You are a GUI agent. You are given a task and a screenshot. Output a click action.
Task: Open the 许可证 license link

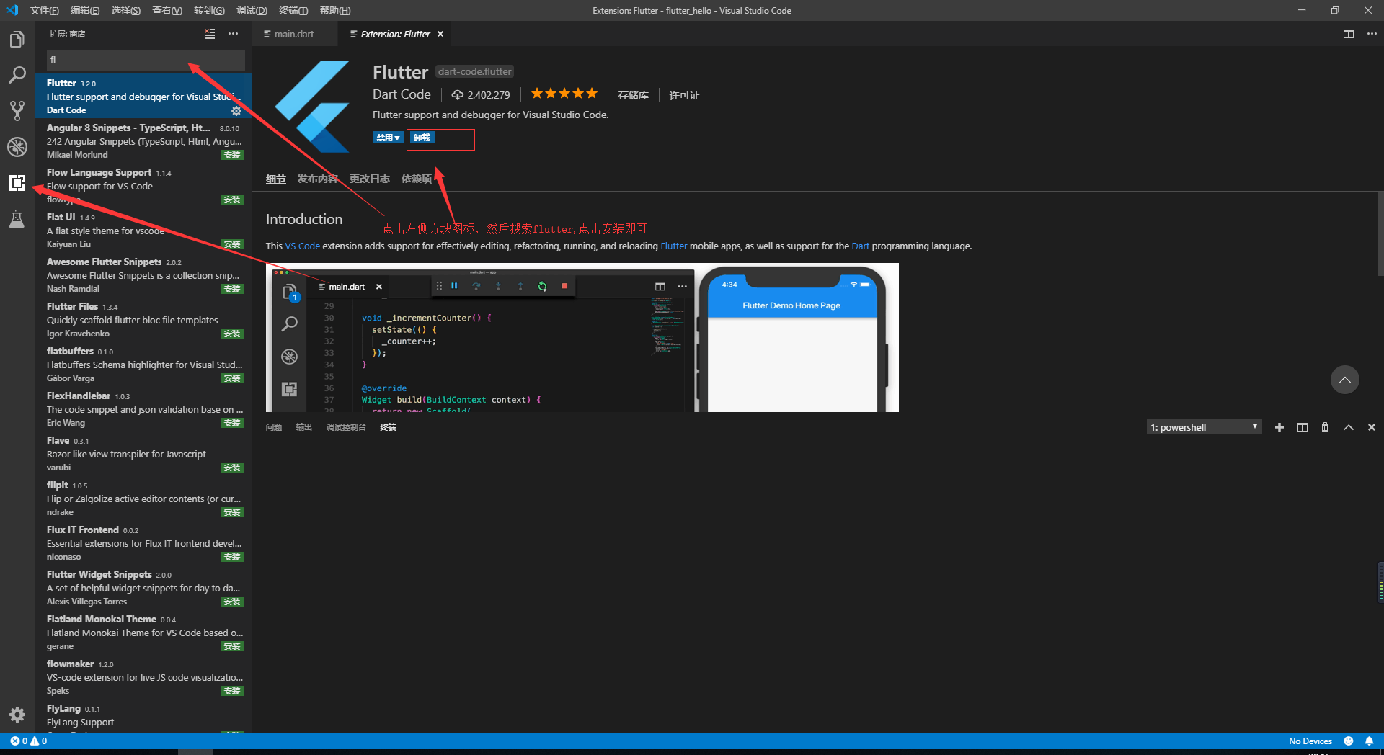point(685,95)
